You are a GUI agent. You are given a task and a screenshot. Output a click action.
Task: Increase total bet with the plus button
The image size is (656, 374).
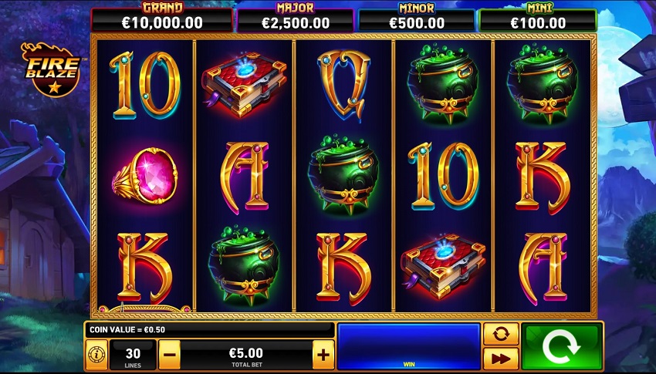coord(323,355)
